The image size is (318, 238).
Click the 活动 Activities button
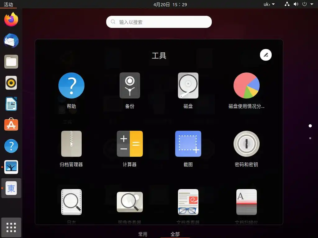(x=8, y=4)
